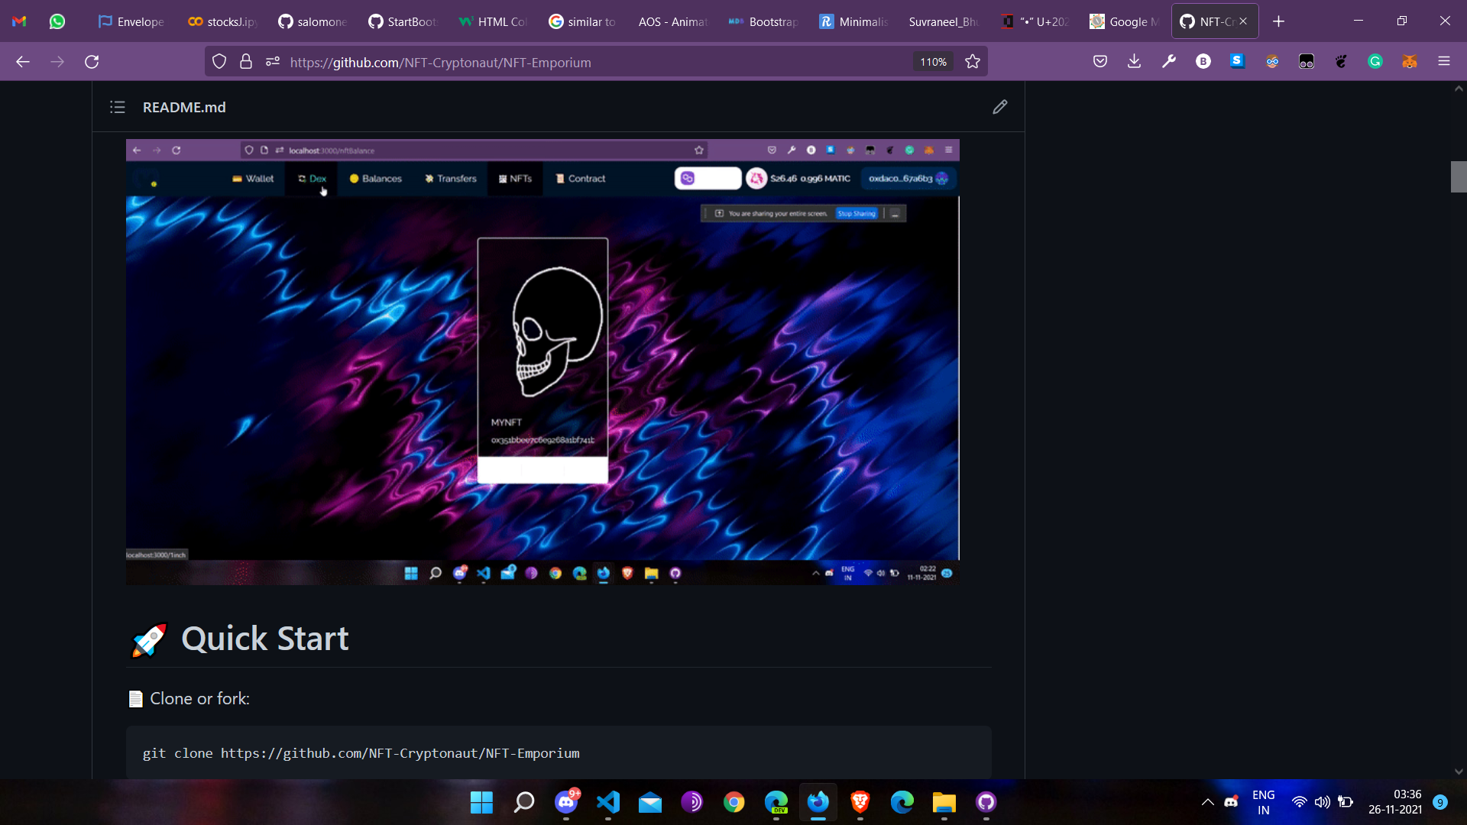1467x825 pixels.
Task: Click the Save to Pocket icon
Action: (x=1100, y=62)
